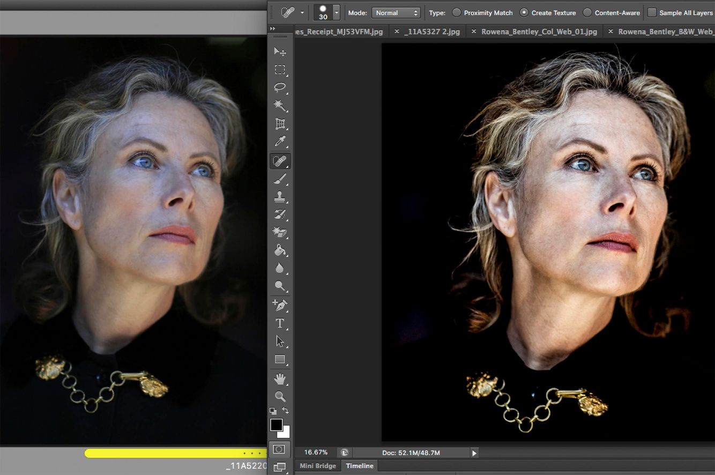The image size is (715, 475).
Task: Click the brush size 30 preview
Action: coord(323,12)
